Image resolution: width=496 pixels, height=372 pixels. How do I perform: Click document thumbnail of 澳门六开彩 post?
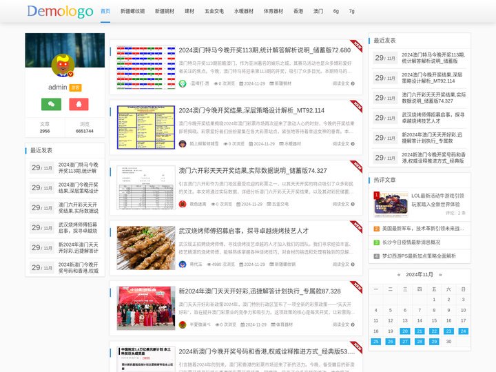(146, 187)
